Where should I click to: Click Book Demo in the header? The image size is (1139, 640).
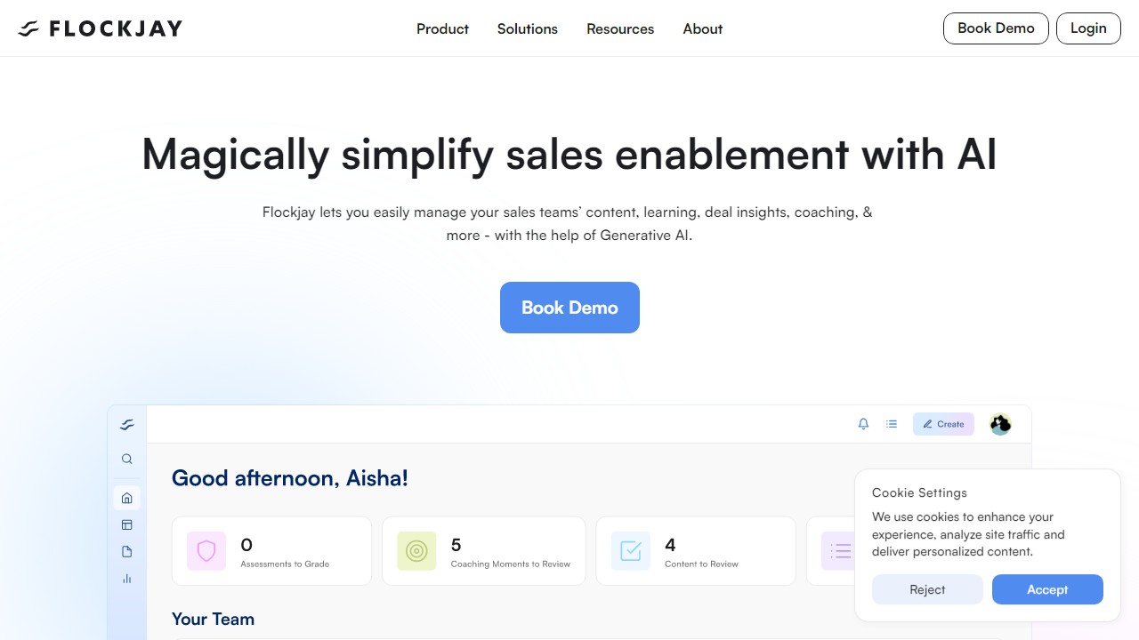click(x=996, y=28)
